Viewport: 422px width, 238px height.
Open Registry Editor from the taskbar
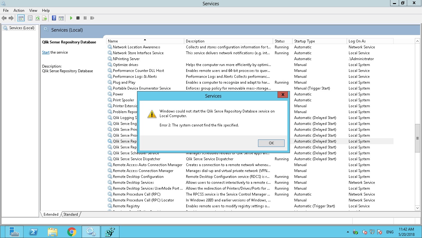pyautogui.click(x=110, y=232)
